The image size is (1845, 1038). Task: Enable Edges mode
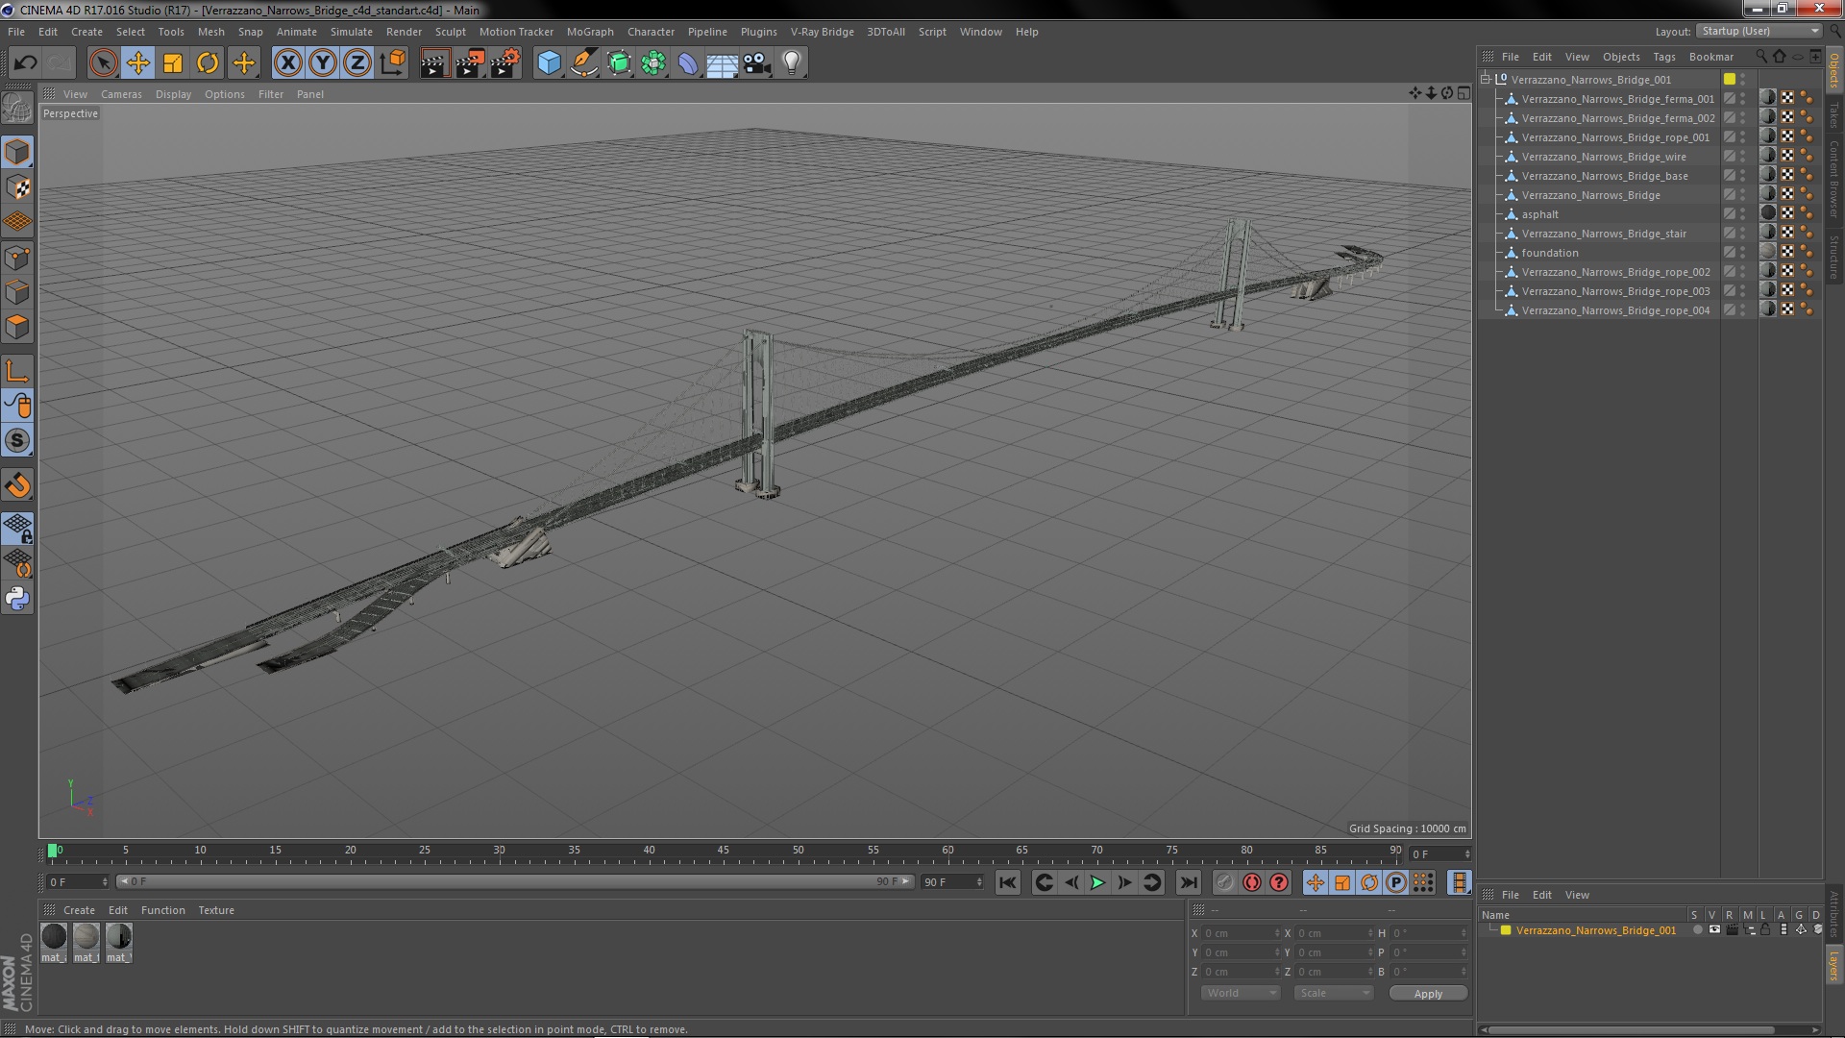[x=17, y=292]
